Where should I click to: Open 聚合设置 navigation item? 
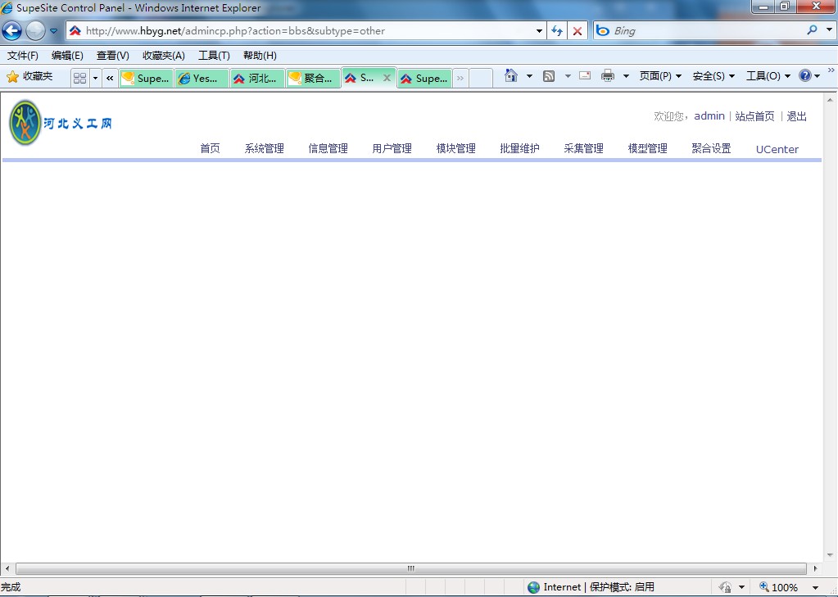[x=711, y=148]
